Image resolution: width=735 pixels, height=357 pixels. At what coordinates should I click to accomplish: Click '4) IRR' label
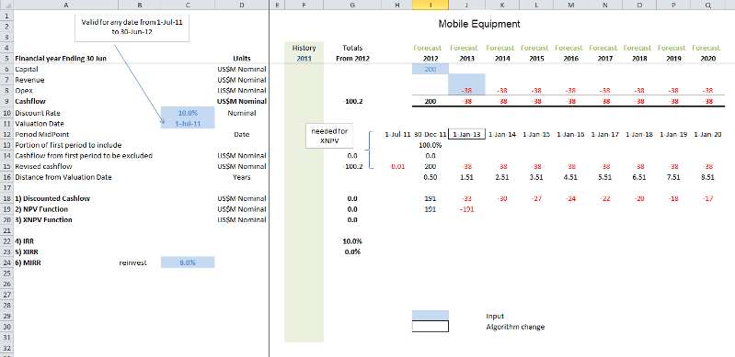[x=24, y=241]
